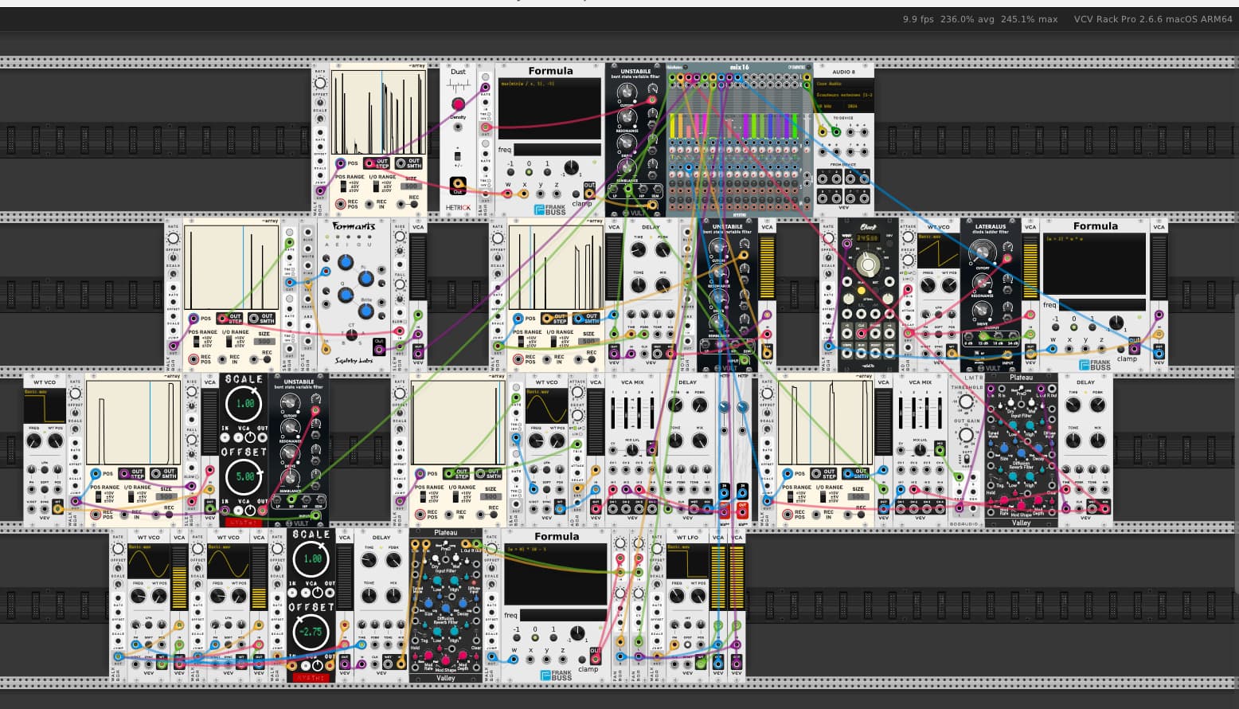This screenshot has width=1239, height=709.
Task: Click the Threshold knob on the LMTR module
Action: [966, 402]
